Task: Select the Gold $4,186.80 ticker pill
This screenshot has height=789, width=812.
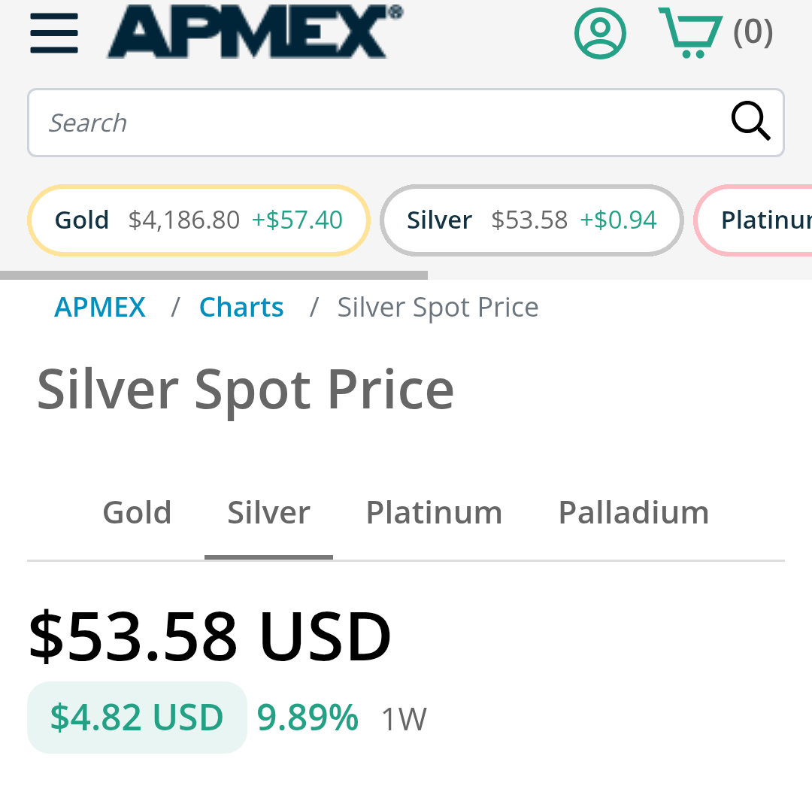Action: (x=198, y=220)
